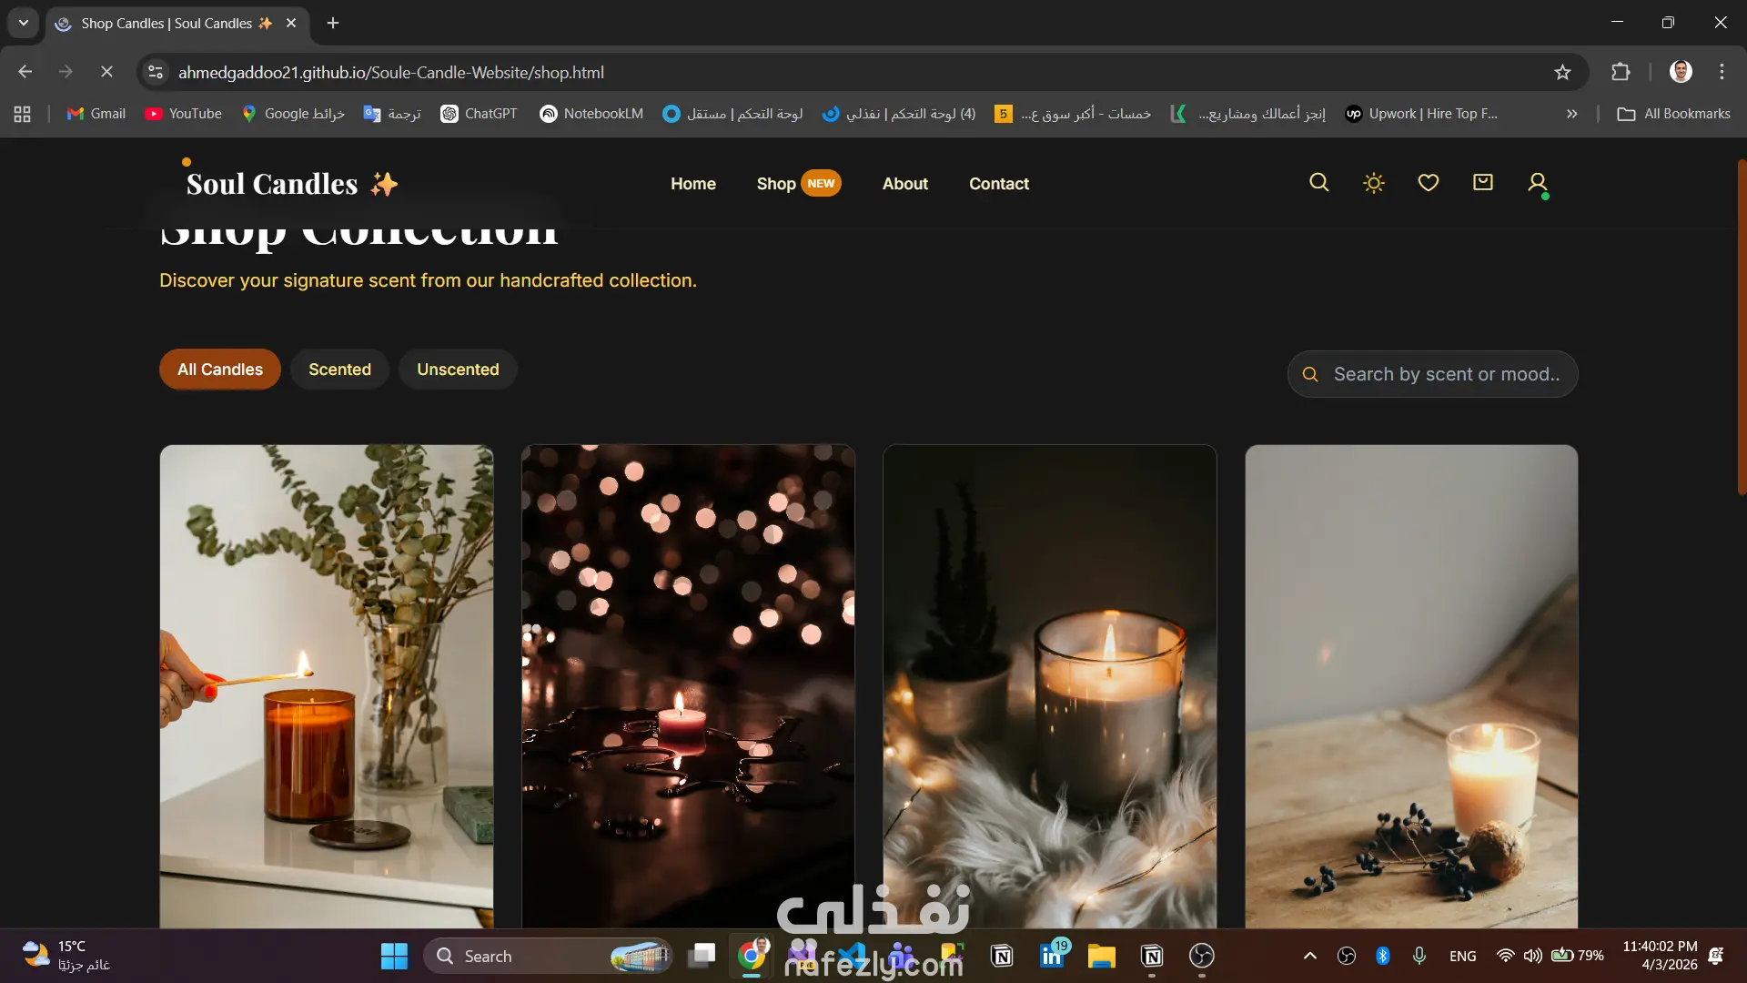This screenshot has height=983, width=1747.
Task: Open the Contact nav link
Action: click(998, 184)
